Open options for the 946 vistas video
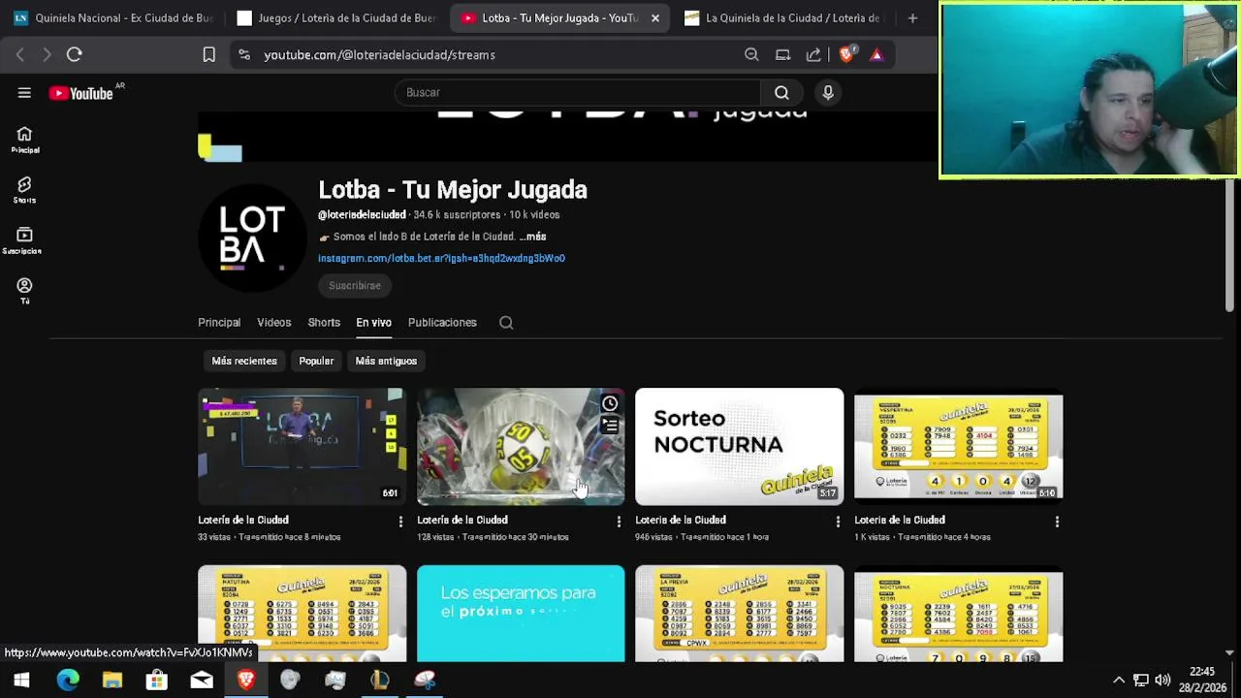Viewport: 1241px width, 698px height. (x=838, y=522)
